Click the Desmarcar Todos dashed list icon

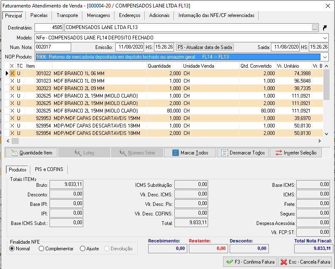(x=225, y=153)
